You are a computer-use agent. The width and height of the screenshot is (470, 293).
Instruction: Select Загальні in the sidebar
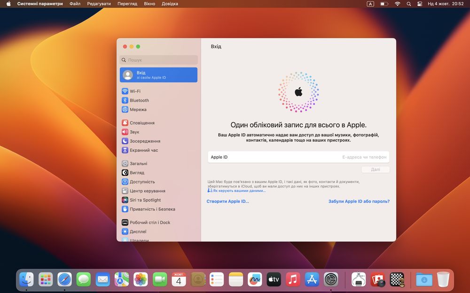[158, 164]
